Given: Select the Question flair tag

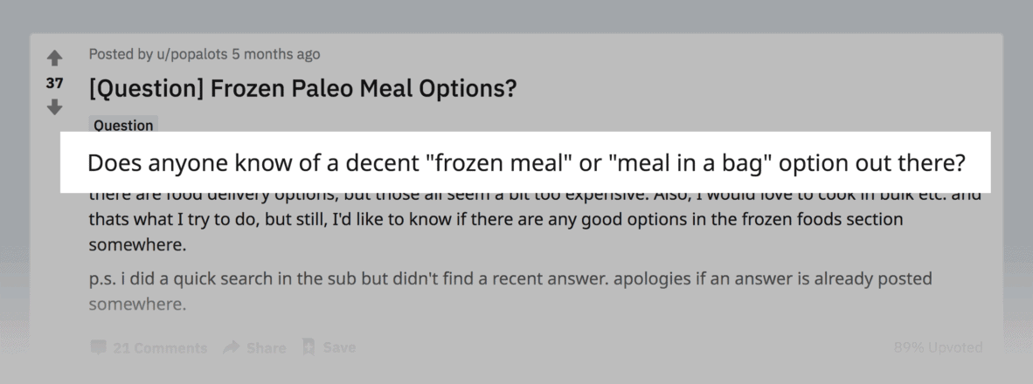Looking at the screenshot, I should pos(123,125).
